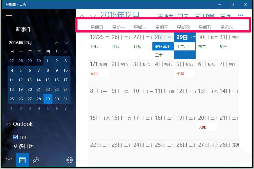
Task: Toggle the 日历 checkbox under Outlook
Action: pyautogui.click(x=15, y=137)
